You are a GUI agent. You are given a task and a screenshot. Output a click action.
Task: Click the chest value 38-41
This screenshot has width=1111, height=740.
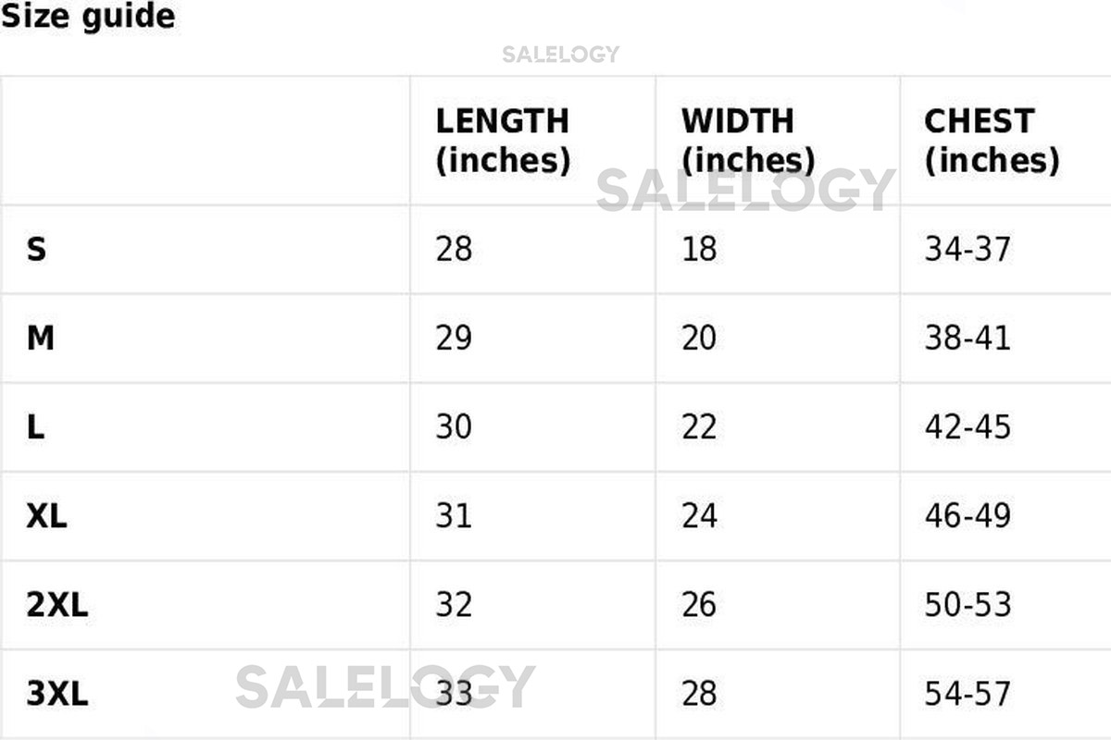pyautogui.click(x=967, y=339)
